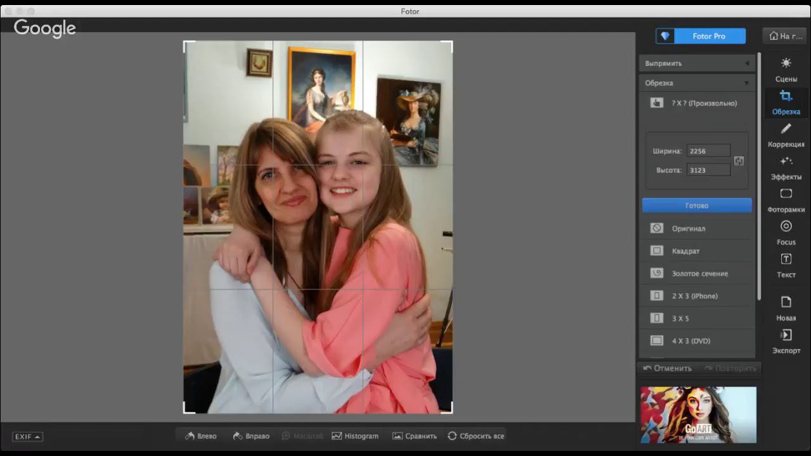Image resolution: width=811 pixels, height=456 pixels.
Task: Click the Высота height input field
Action: click(708, 170)
